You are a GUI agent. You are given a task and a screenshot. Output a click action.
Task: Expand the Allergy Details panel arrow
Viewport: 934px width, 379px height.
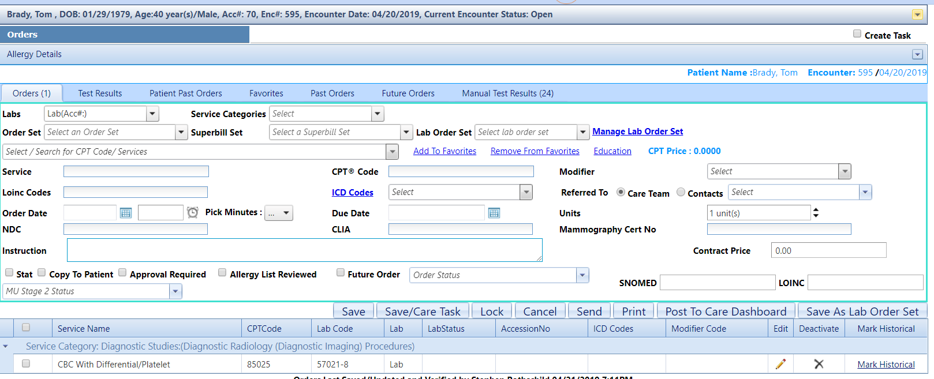[x=917, y=54]
